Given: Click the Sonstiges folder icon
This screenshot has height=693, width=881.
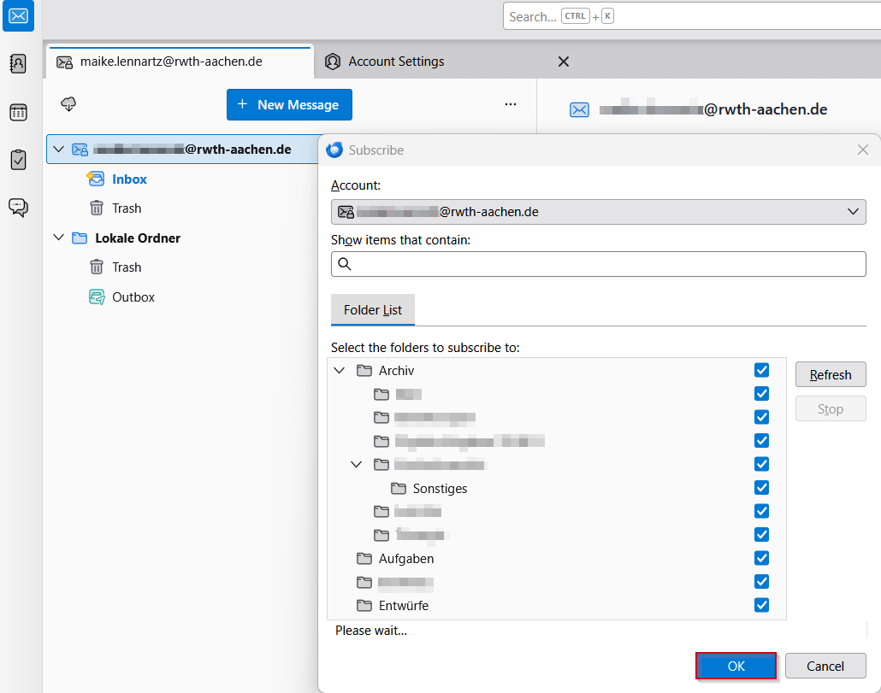Looking at the screenshot, I should (x=399, y=488).
